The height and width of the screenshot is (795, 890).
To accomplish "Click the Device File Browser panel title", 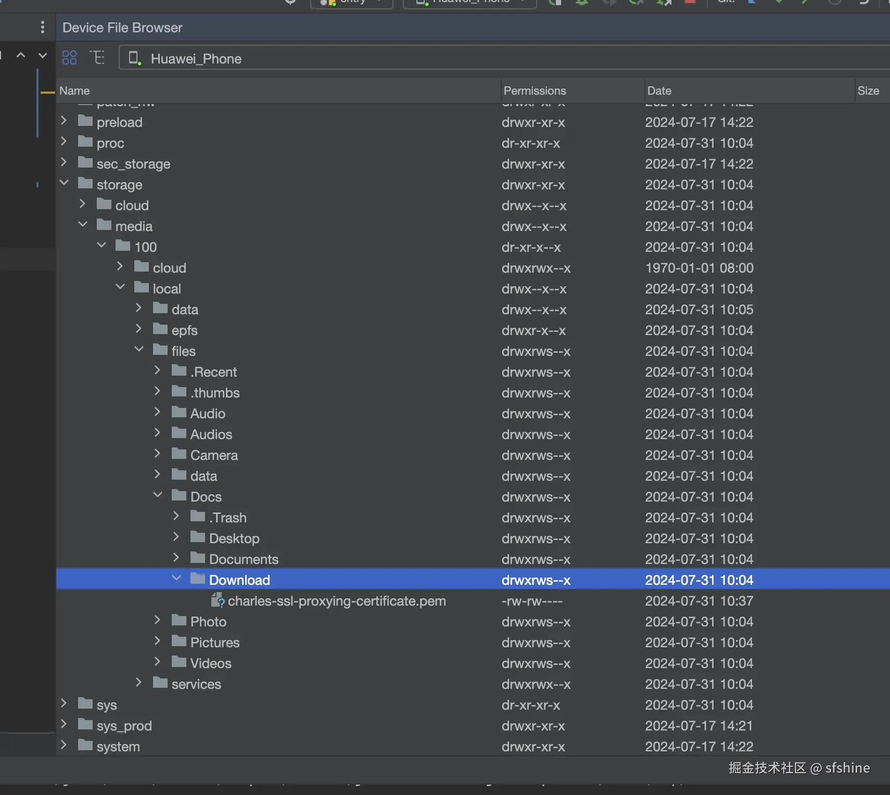I will click(x=122, y=28).
